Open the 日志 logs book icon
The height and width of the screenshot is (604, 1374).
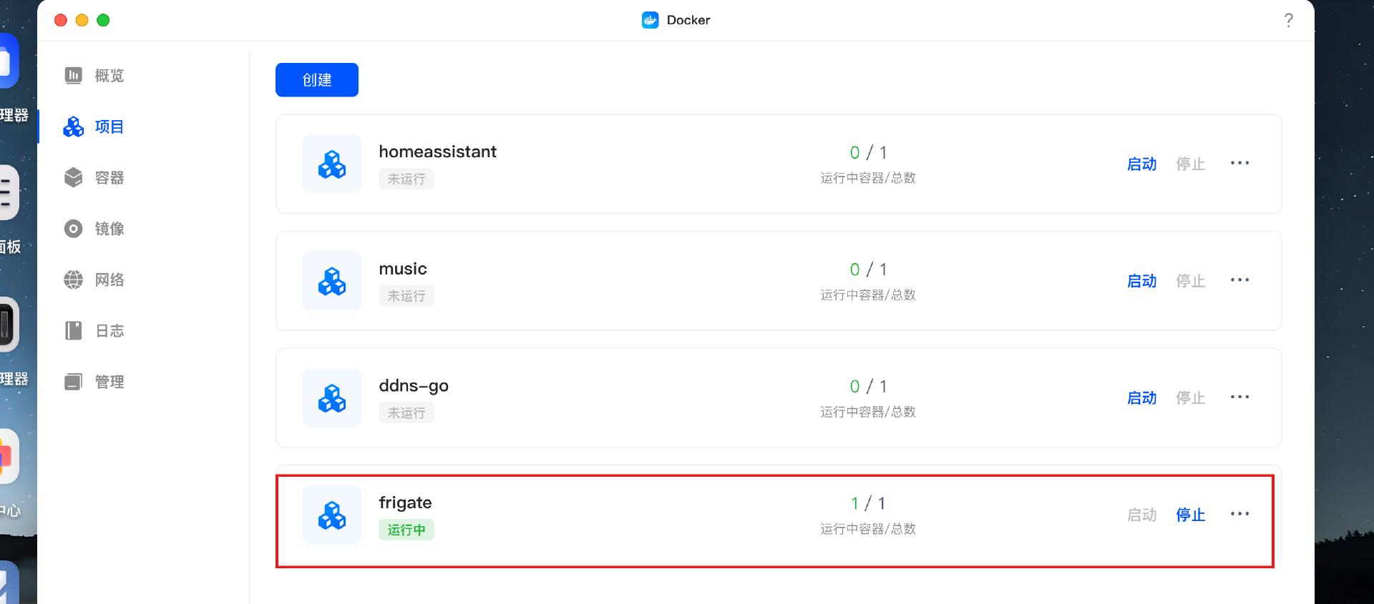point(73,330)
